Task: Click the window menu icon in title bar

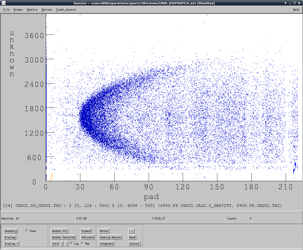Action: point(3,3)
